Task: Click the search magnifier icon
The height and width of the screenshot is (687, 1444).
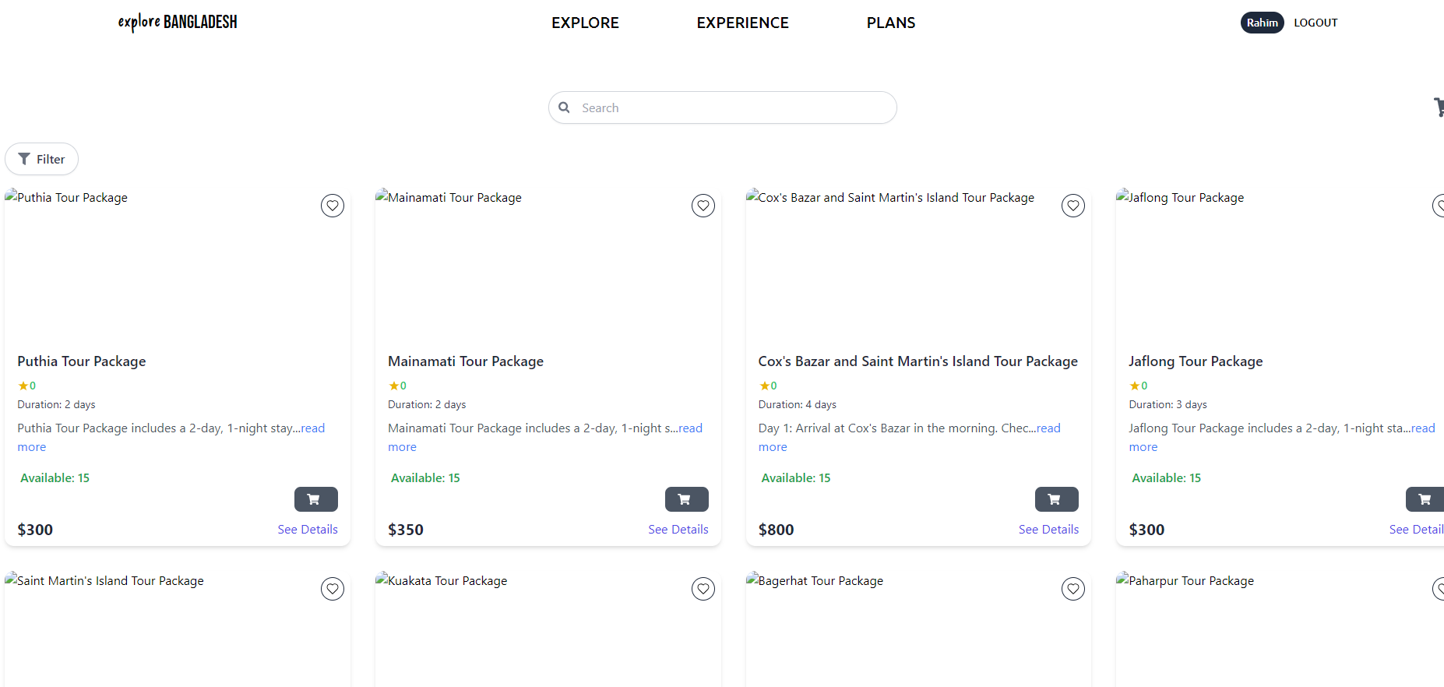Action: click(x=565, y=107)
